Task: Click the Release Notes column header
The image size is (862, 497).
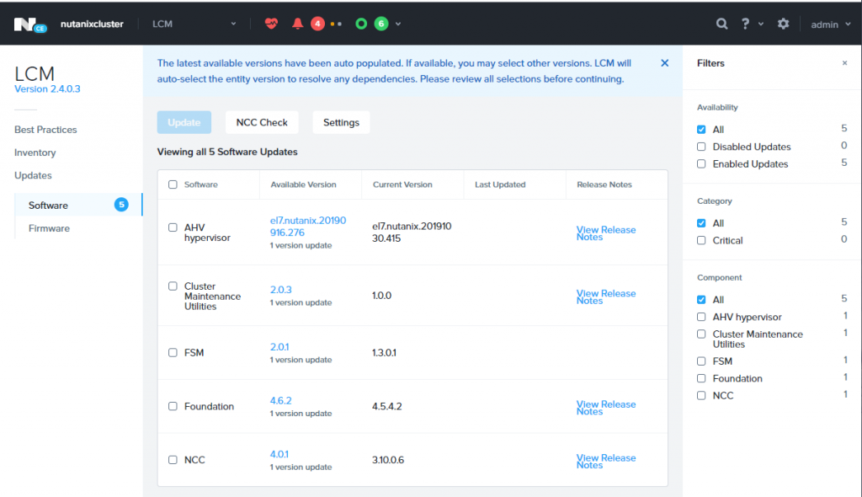Action: tap(604, 184)
